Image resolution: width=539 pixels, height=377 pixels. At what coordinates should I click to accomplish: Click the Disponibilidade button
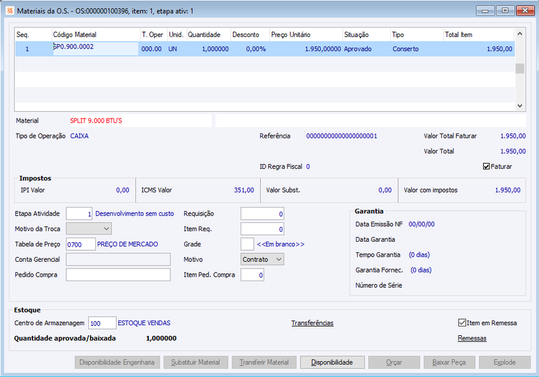pos(332,362)
